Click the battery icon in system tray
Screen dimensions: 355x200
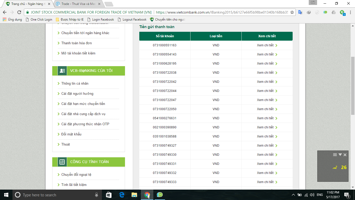point(300,195)
